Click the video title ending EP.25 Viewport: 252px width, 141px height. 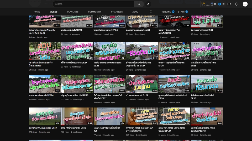(203, 64)
